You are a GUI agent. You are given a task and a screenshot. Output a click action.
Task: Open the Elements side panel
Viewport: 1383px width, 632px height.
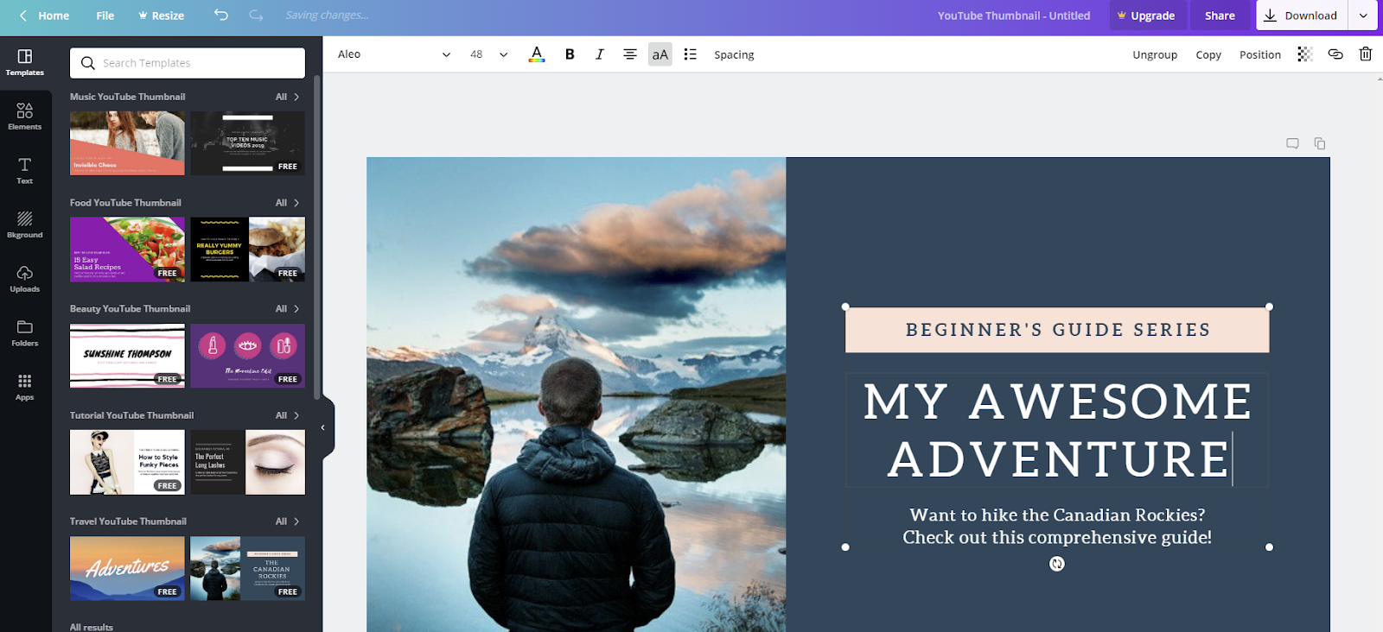25,117
